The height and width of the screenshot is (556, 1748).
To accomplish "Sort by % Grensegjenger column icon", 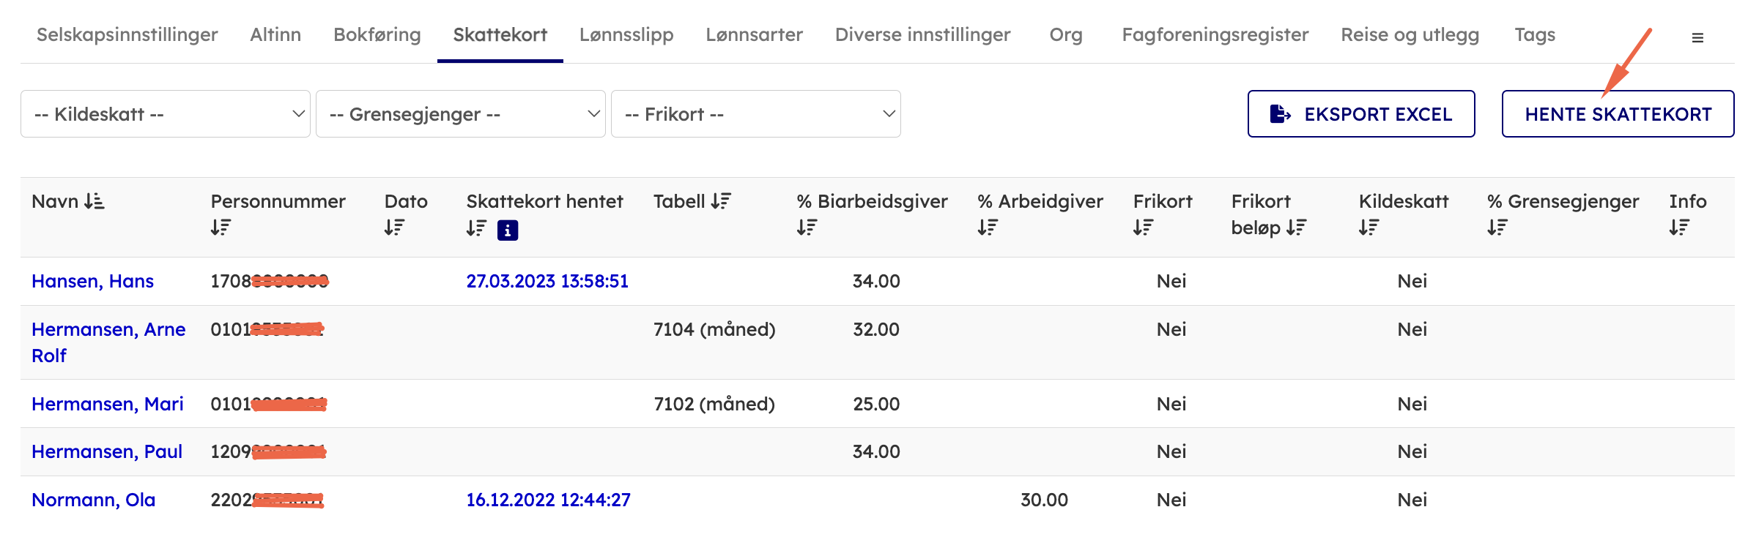I will click(1497, 228).
